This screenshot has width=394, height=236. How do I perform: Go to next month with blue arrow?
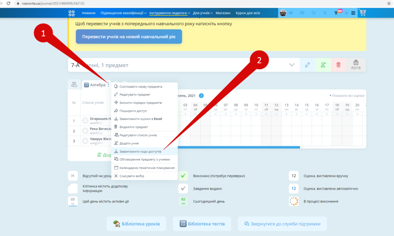[x=201, y=95]
